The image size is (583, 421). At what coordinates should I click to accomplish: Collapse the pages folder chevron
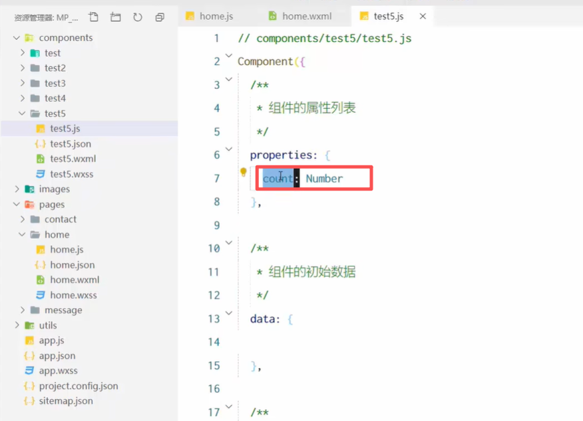click(x=17, y=204)
